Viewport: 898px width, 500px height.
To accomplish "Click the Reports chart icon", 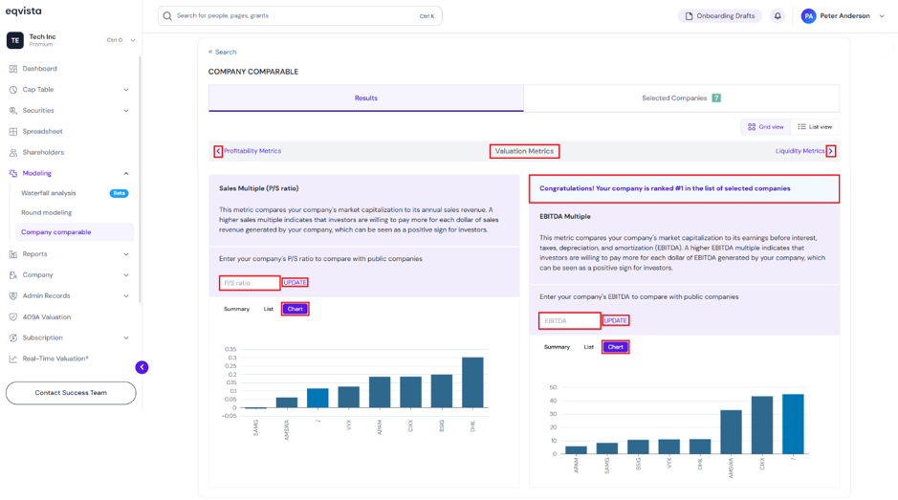I will [13, 254].
